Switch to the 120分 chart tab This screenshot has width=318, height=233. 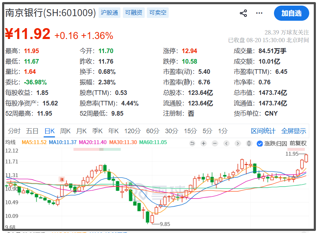coord(132,131)
